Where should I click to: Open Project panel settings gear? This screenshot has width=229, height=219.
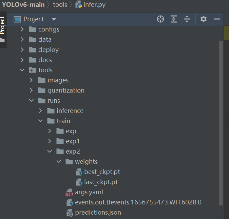(204, 19)
